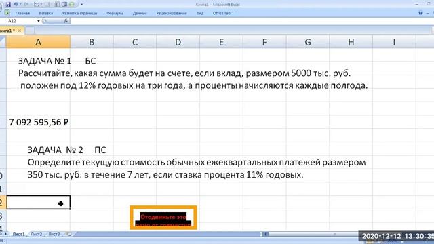Image resolution: width=434 pixels, height=244 pixels.
Task: Click the БС label next to ЗАДАЧА № 1
Action: pyautogui.click(x=90, y=61)
